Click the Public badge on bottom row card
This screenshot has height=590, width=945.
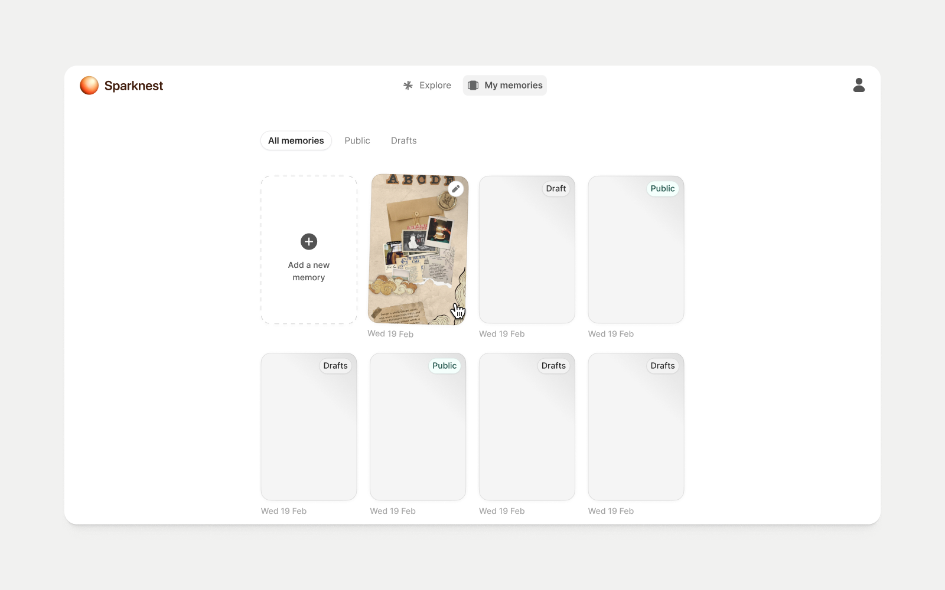pyautogui.click(x=444, y=366)
